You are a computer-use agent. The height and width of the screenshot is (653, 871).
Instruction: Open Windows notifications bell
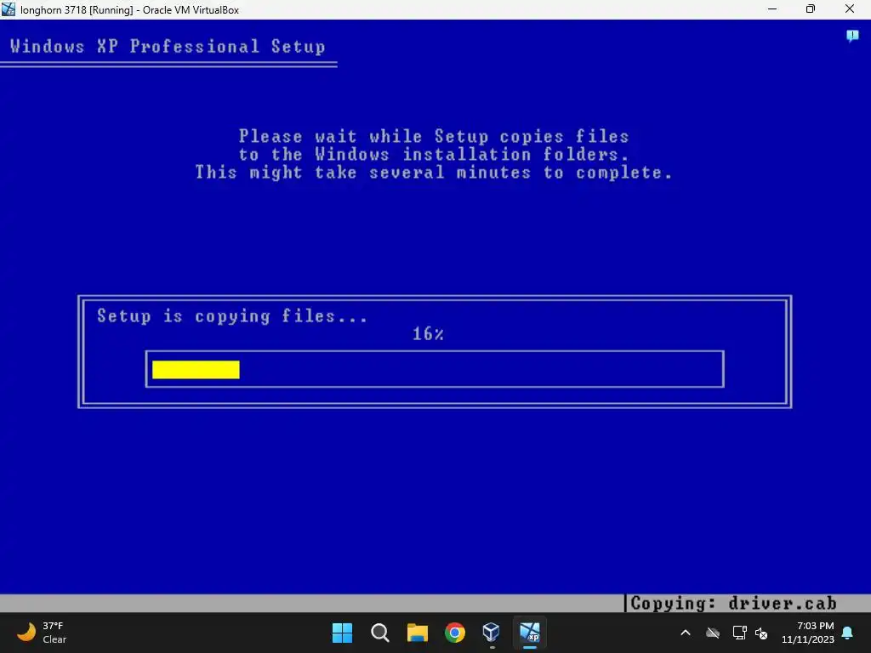tap(848, 633)
